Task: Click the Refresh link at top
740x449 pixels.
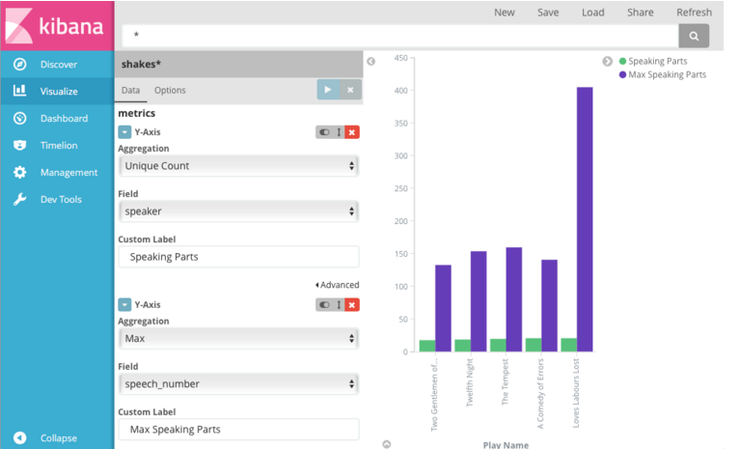Action: [x=694, y=13]
